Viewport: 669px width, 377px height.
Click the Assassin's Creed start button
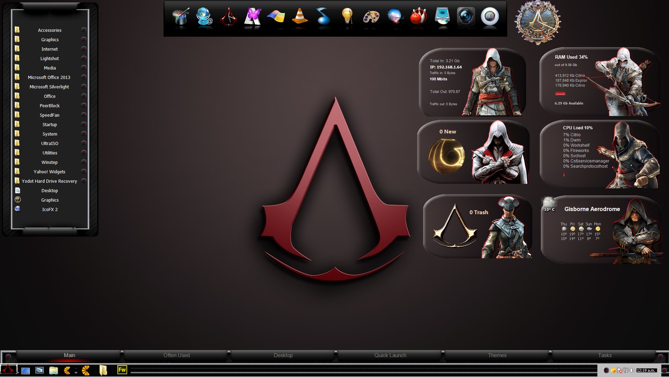click(x=8, y=370)
